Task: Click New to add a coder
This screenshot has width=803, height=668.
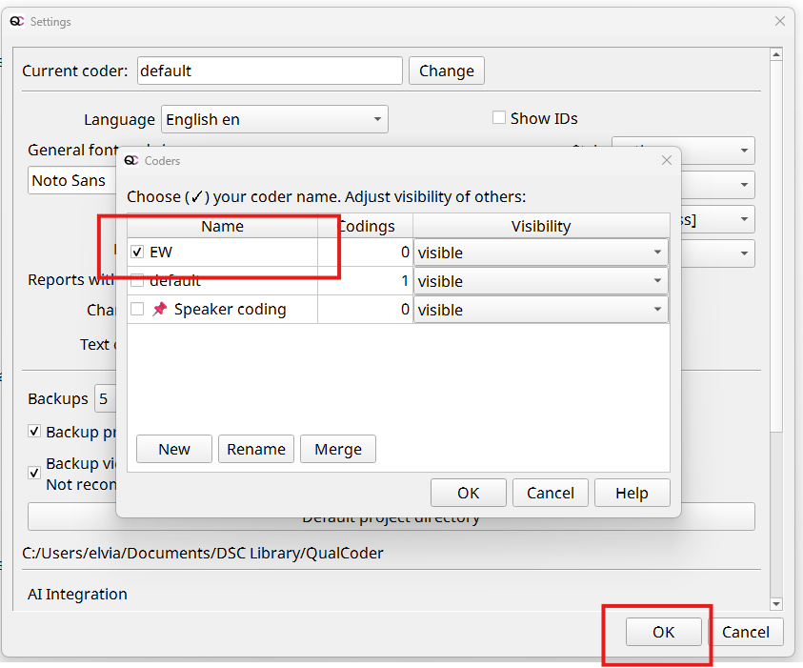Action: (x=174, y=449)
